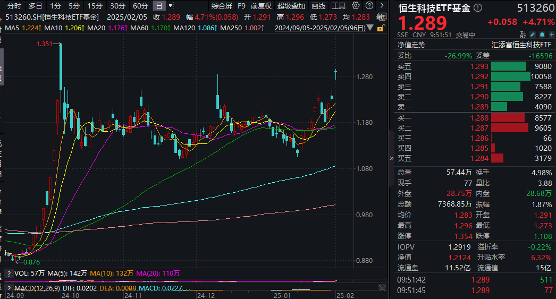Open the 前复权 price adjustment menu

261,6
